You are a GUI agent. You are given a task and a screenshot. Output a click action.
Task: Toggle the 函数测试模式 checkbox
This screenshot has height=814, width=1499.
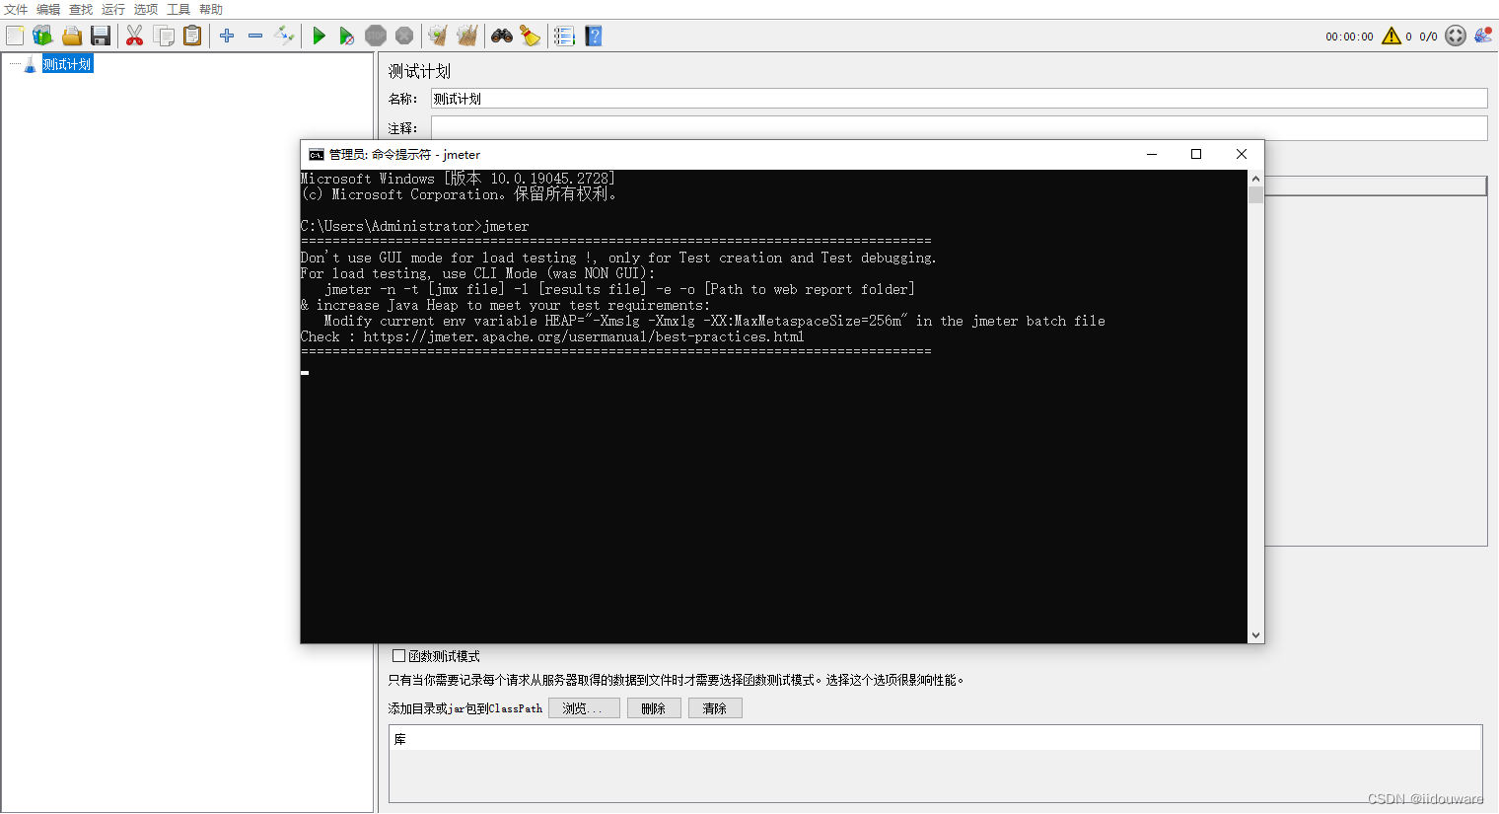click(398, 656)
